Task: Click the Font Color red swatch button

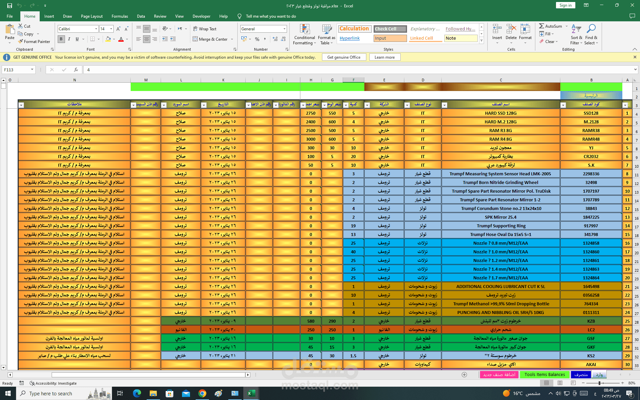Action: (121, 39)
